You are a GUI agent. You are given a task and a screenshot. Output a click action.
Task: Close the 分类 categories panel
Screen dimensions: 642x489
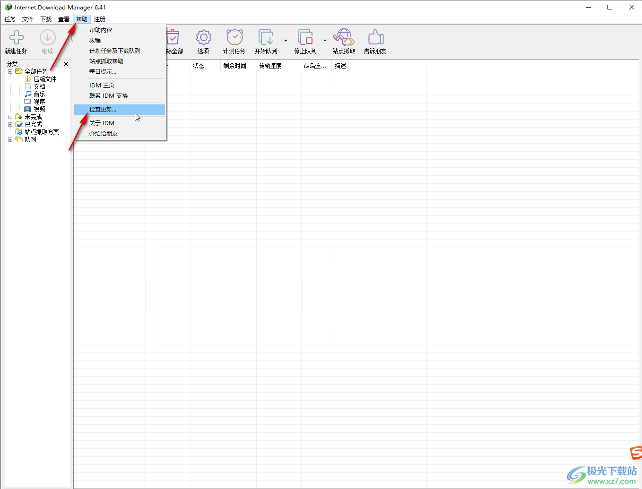point(66,64)
